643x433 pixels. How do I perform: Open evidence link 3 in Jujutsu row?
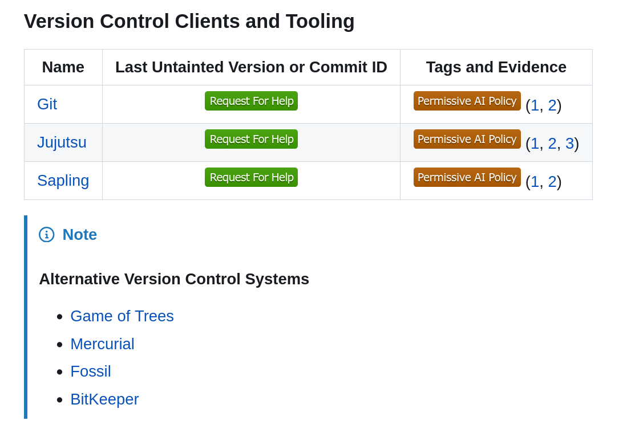click(569, 144)
